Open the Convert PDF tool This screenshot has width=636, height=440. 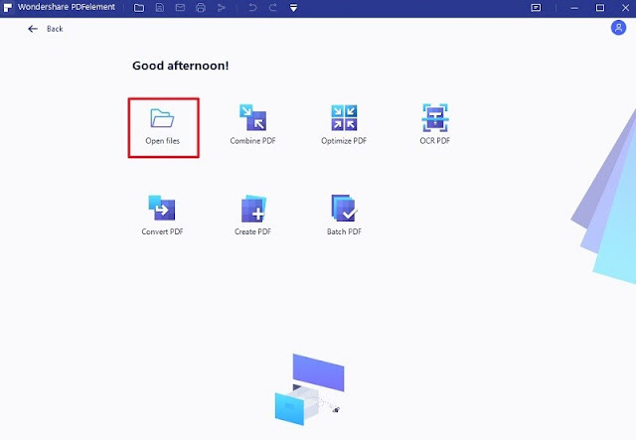(x=162, y=216)
